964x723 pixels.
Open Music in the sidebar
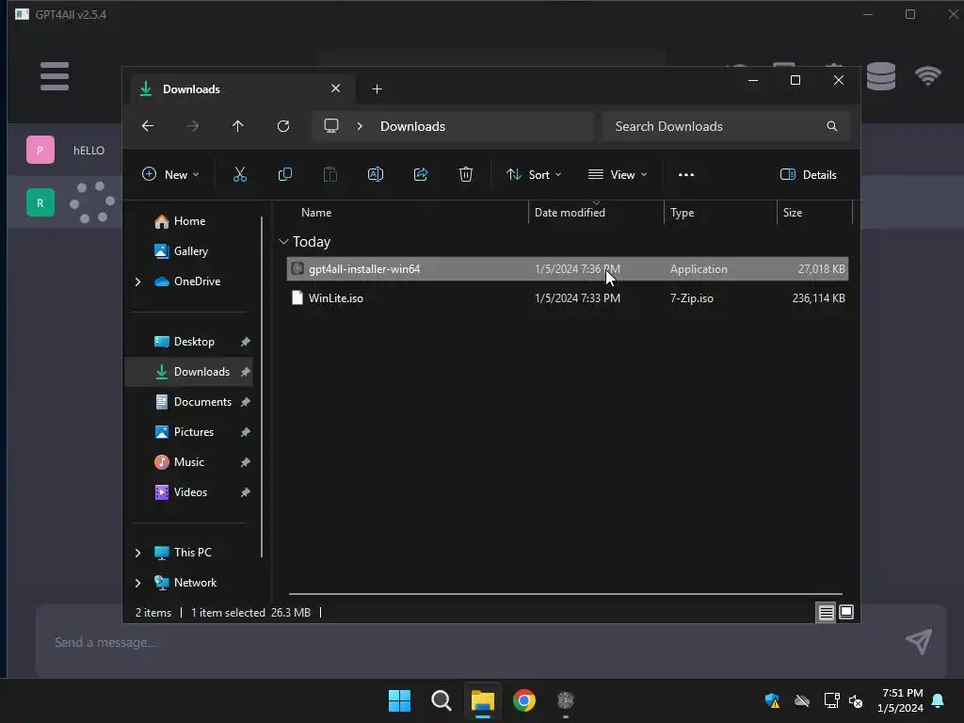(188, 462)
